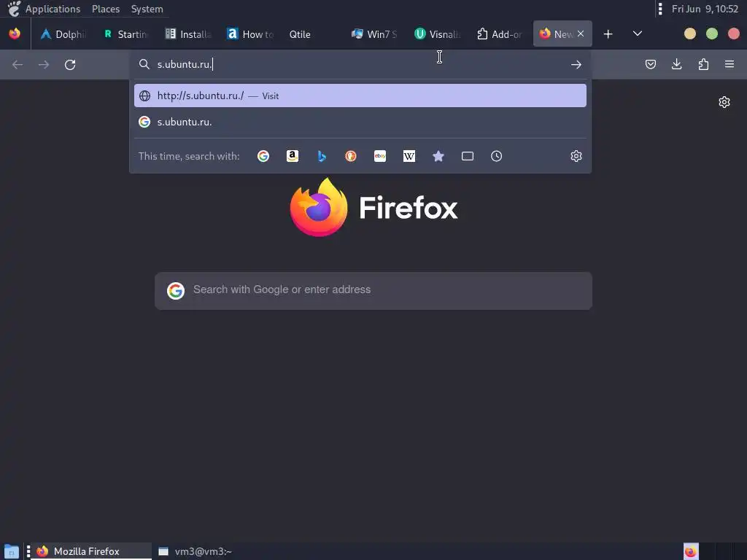Search this time with Google icon
747x560 pixels.
click(263, 156)
